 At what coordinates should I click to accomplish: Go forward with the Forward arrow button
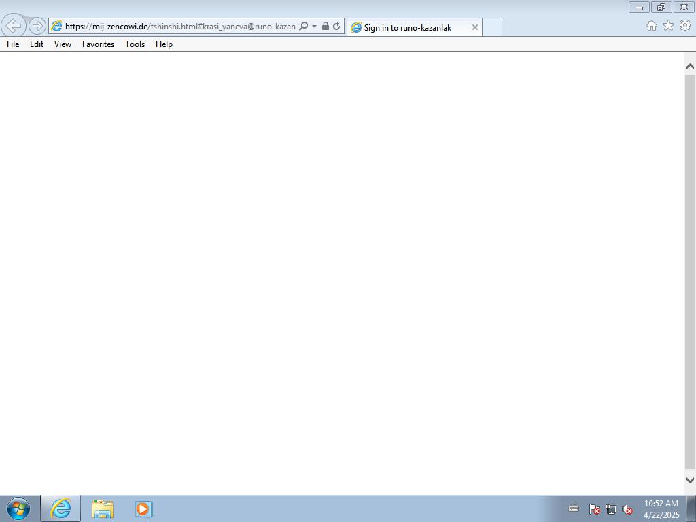(x=37, y=26)
